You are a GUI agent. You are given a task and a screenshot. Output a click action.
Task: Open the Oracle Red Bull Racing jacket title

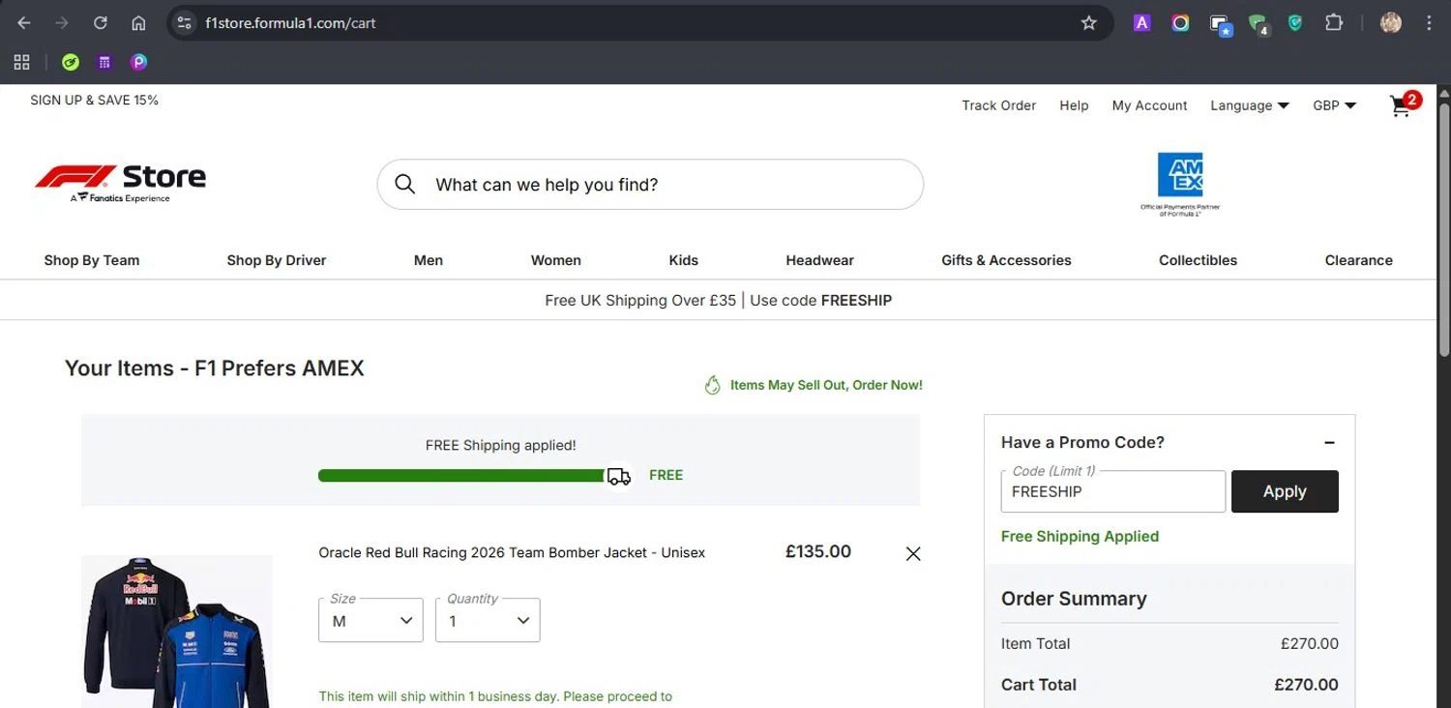512,553
